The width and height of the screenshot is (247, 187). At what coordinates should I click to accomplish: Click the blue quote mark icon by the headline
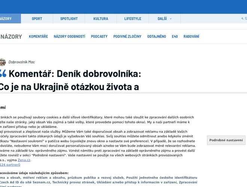(3, 73)
